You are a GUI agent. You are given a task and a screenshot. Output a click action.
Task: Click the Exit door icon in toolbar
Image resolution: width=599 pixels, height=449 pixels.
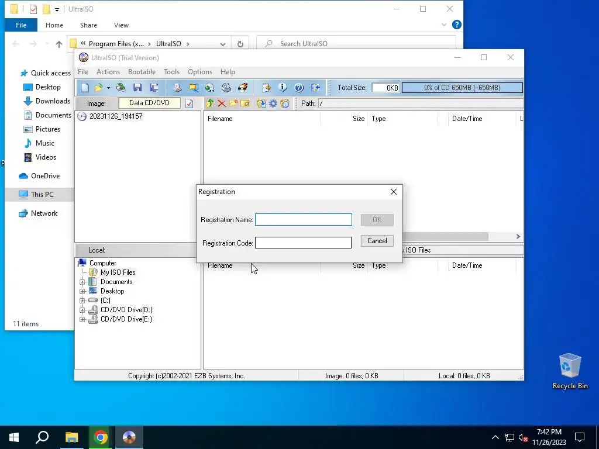click(315, 88)
